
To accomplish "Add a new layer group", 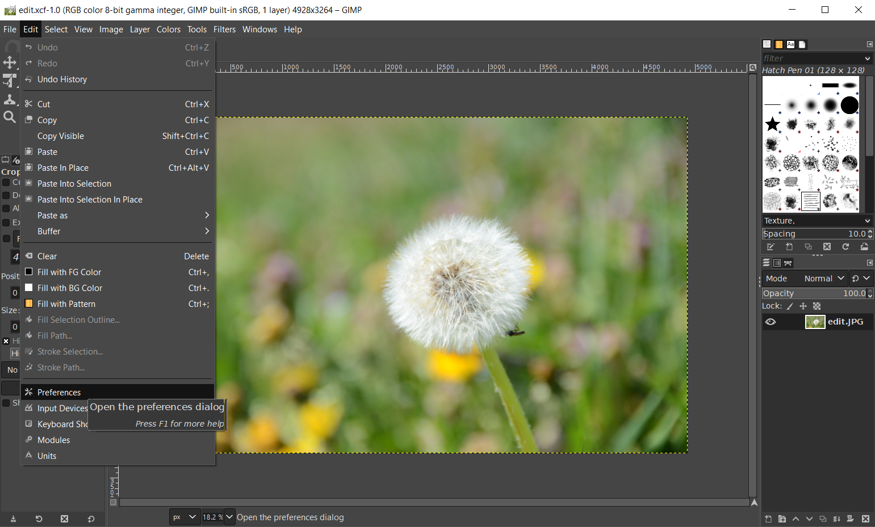I will [x=782, y=518].
